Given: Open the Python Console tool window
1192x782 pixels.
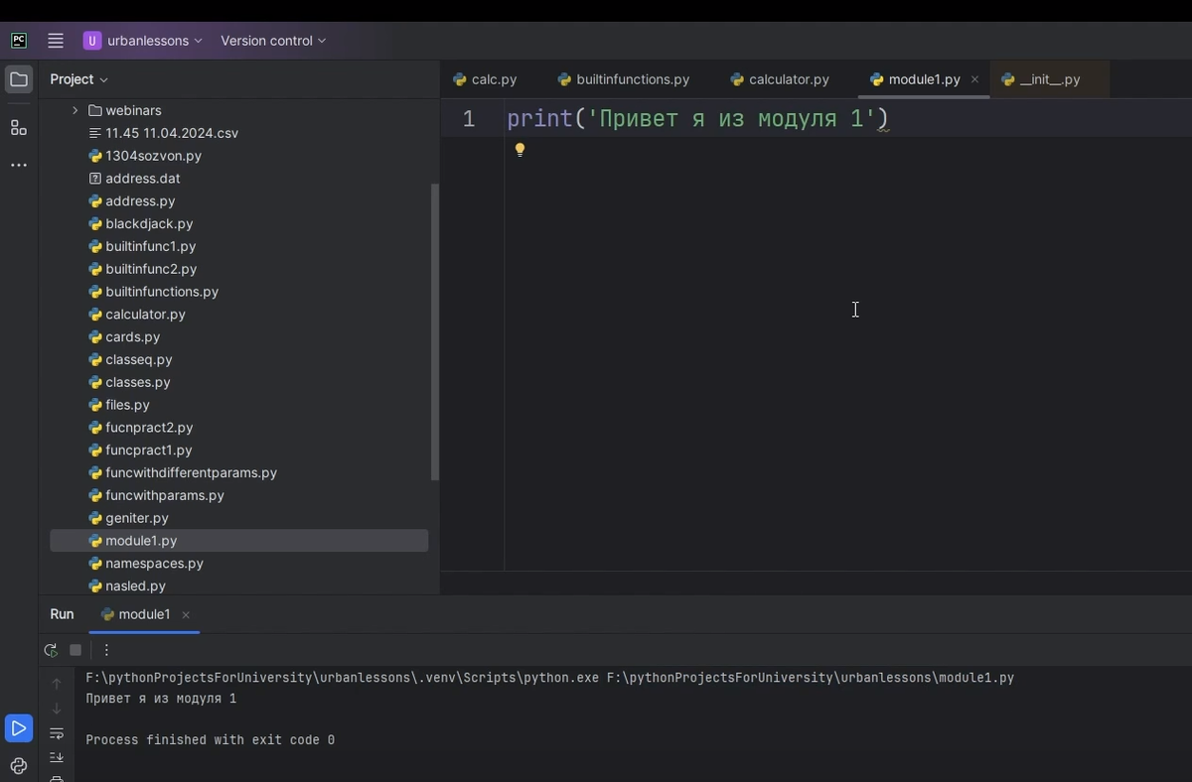Looking at the screenshot, I should 19,765.
